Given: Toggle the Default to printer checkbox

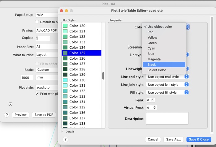Looking at the screenshot, I should [37, 22].
